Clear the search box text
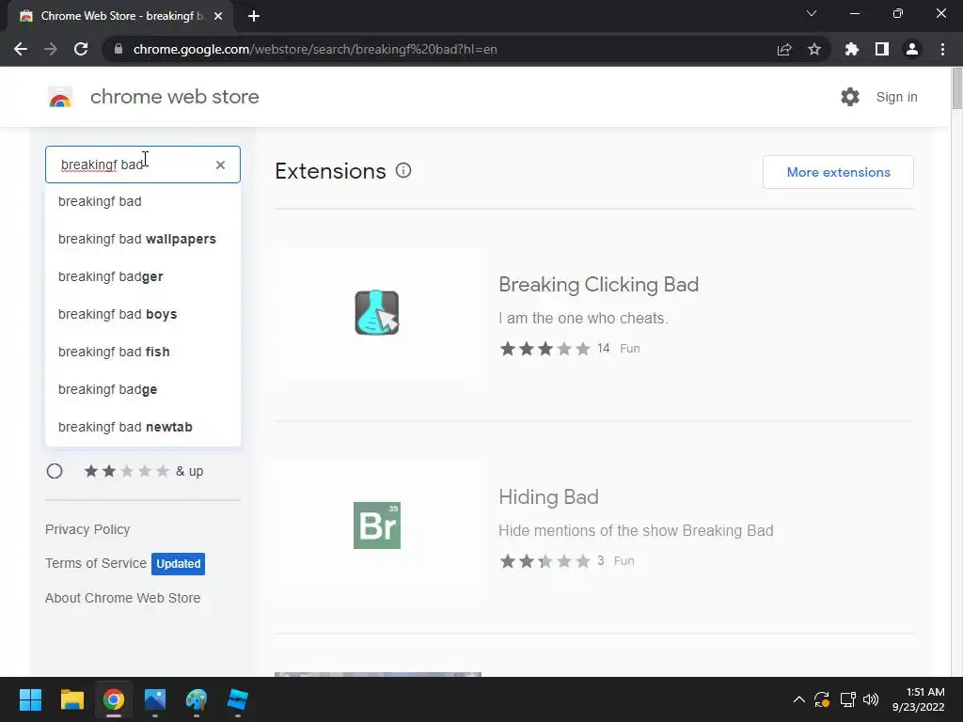The image size is (963, 722). 220,165
